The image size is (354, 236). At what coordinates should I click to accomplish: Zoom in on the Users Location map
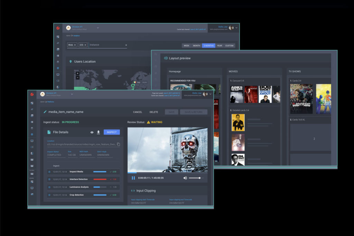pyautogui.click(x=77, y=73)
